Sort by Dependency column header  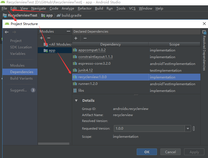(110, 44)
